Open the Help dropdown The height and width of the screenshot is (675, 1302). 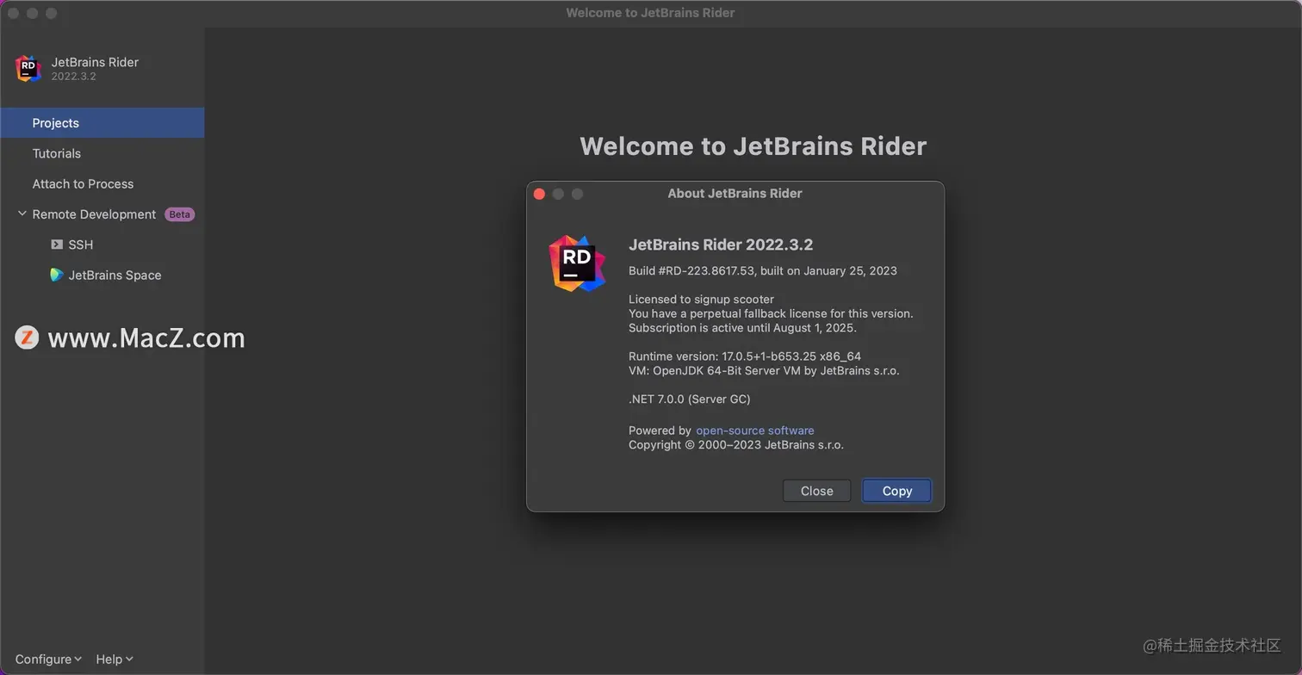(114, 659)
